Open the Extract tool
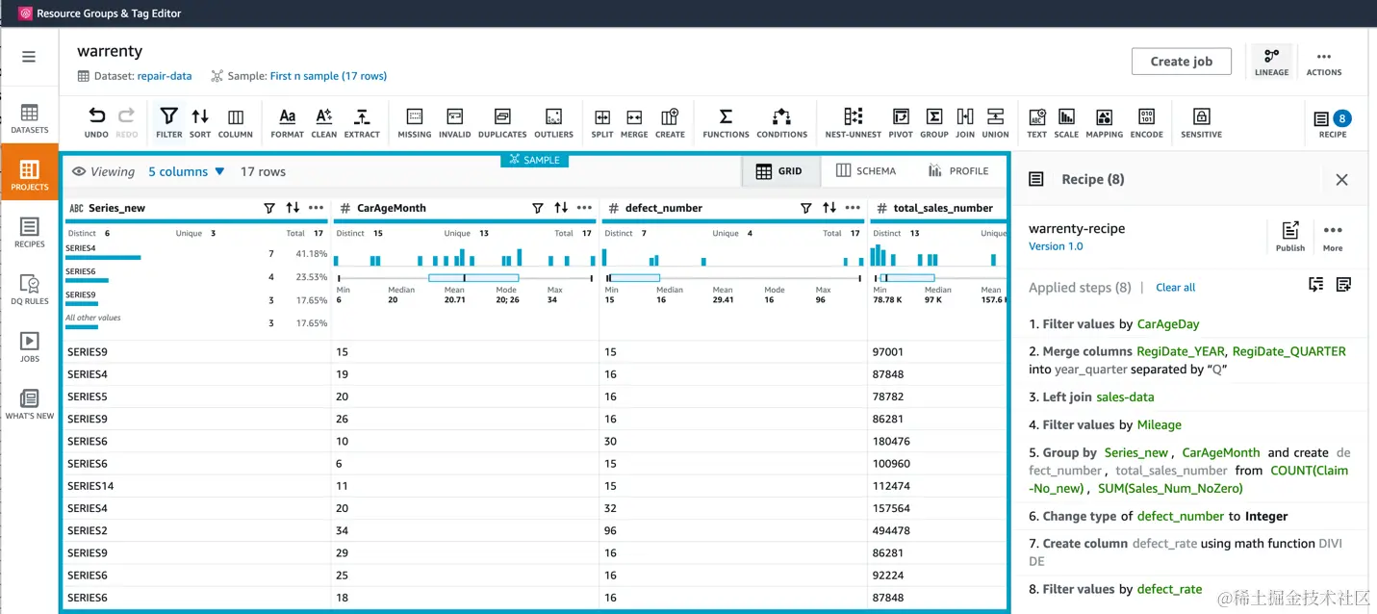The image size is (1377, 614). pyautogui.click(x=362, y=122)
